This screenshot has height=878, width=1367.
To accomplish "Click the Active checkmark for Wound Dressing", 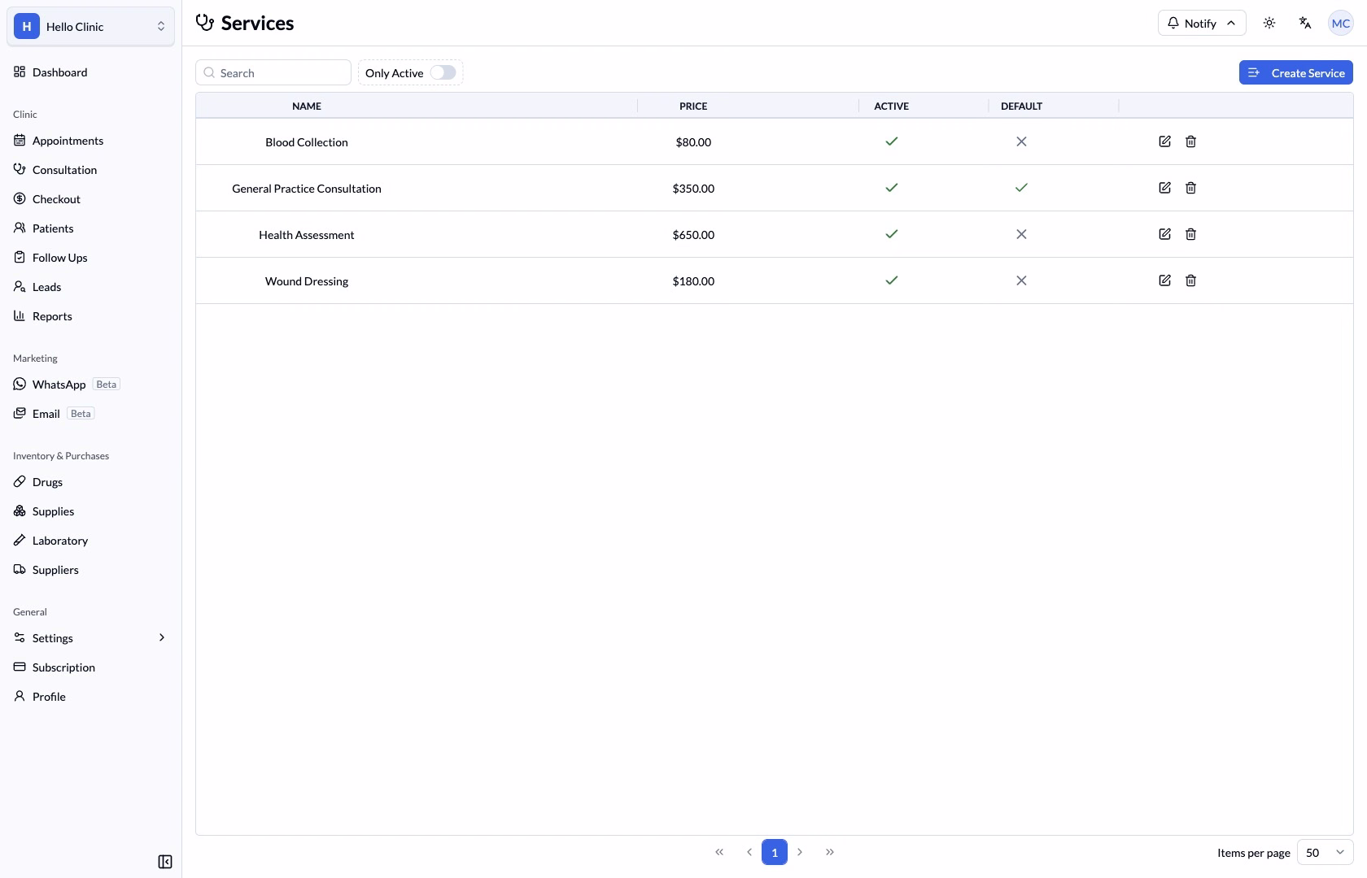I will (x=892, y=280).
